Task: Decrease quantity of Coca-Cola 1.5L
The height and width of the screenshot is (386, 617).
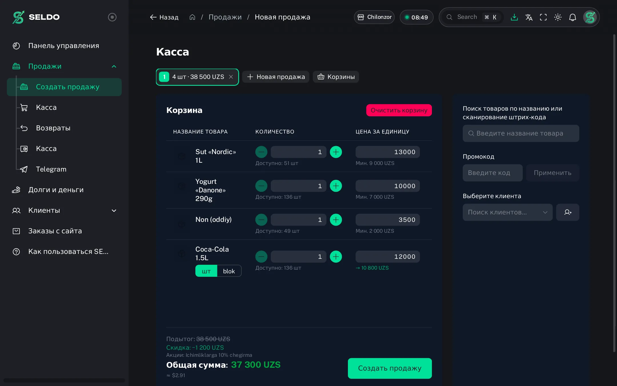Action: point(261,256)
